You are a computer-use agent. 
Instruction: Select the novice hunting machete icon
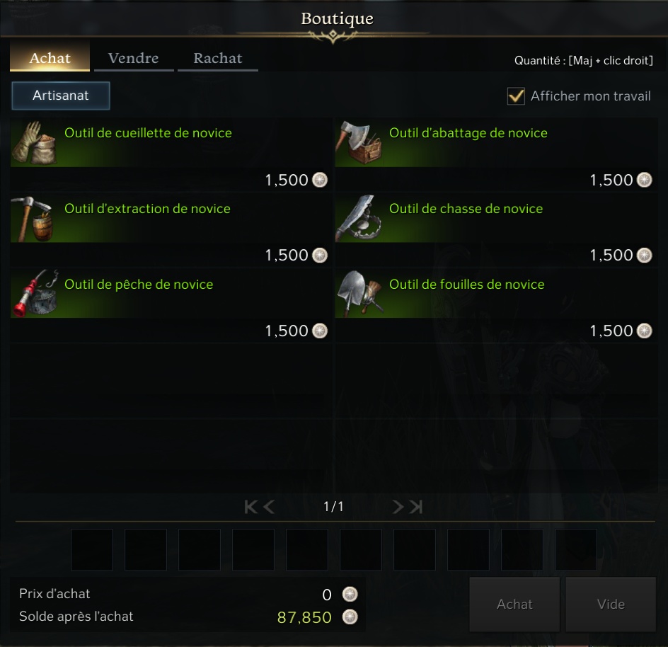click(x=359, y=219)
